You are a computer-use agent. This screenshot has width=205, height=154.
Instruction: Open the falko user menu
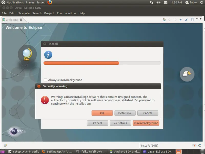(x=191, y=2)
